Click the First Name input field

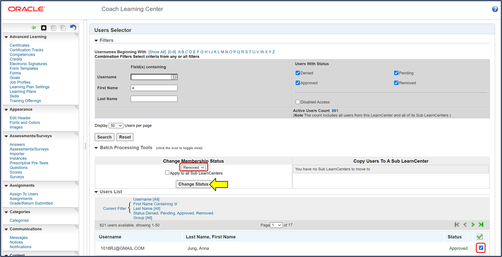154,88
